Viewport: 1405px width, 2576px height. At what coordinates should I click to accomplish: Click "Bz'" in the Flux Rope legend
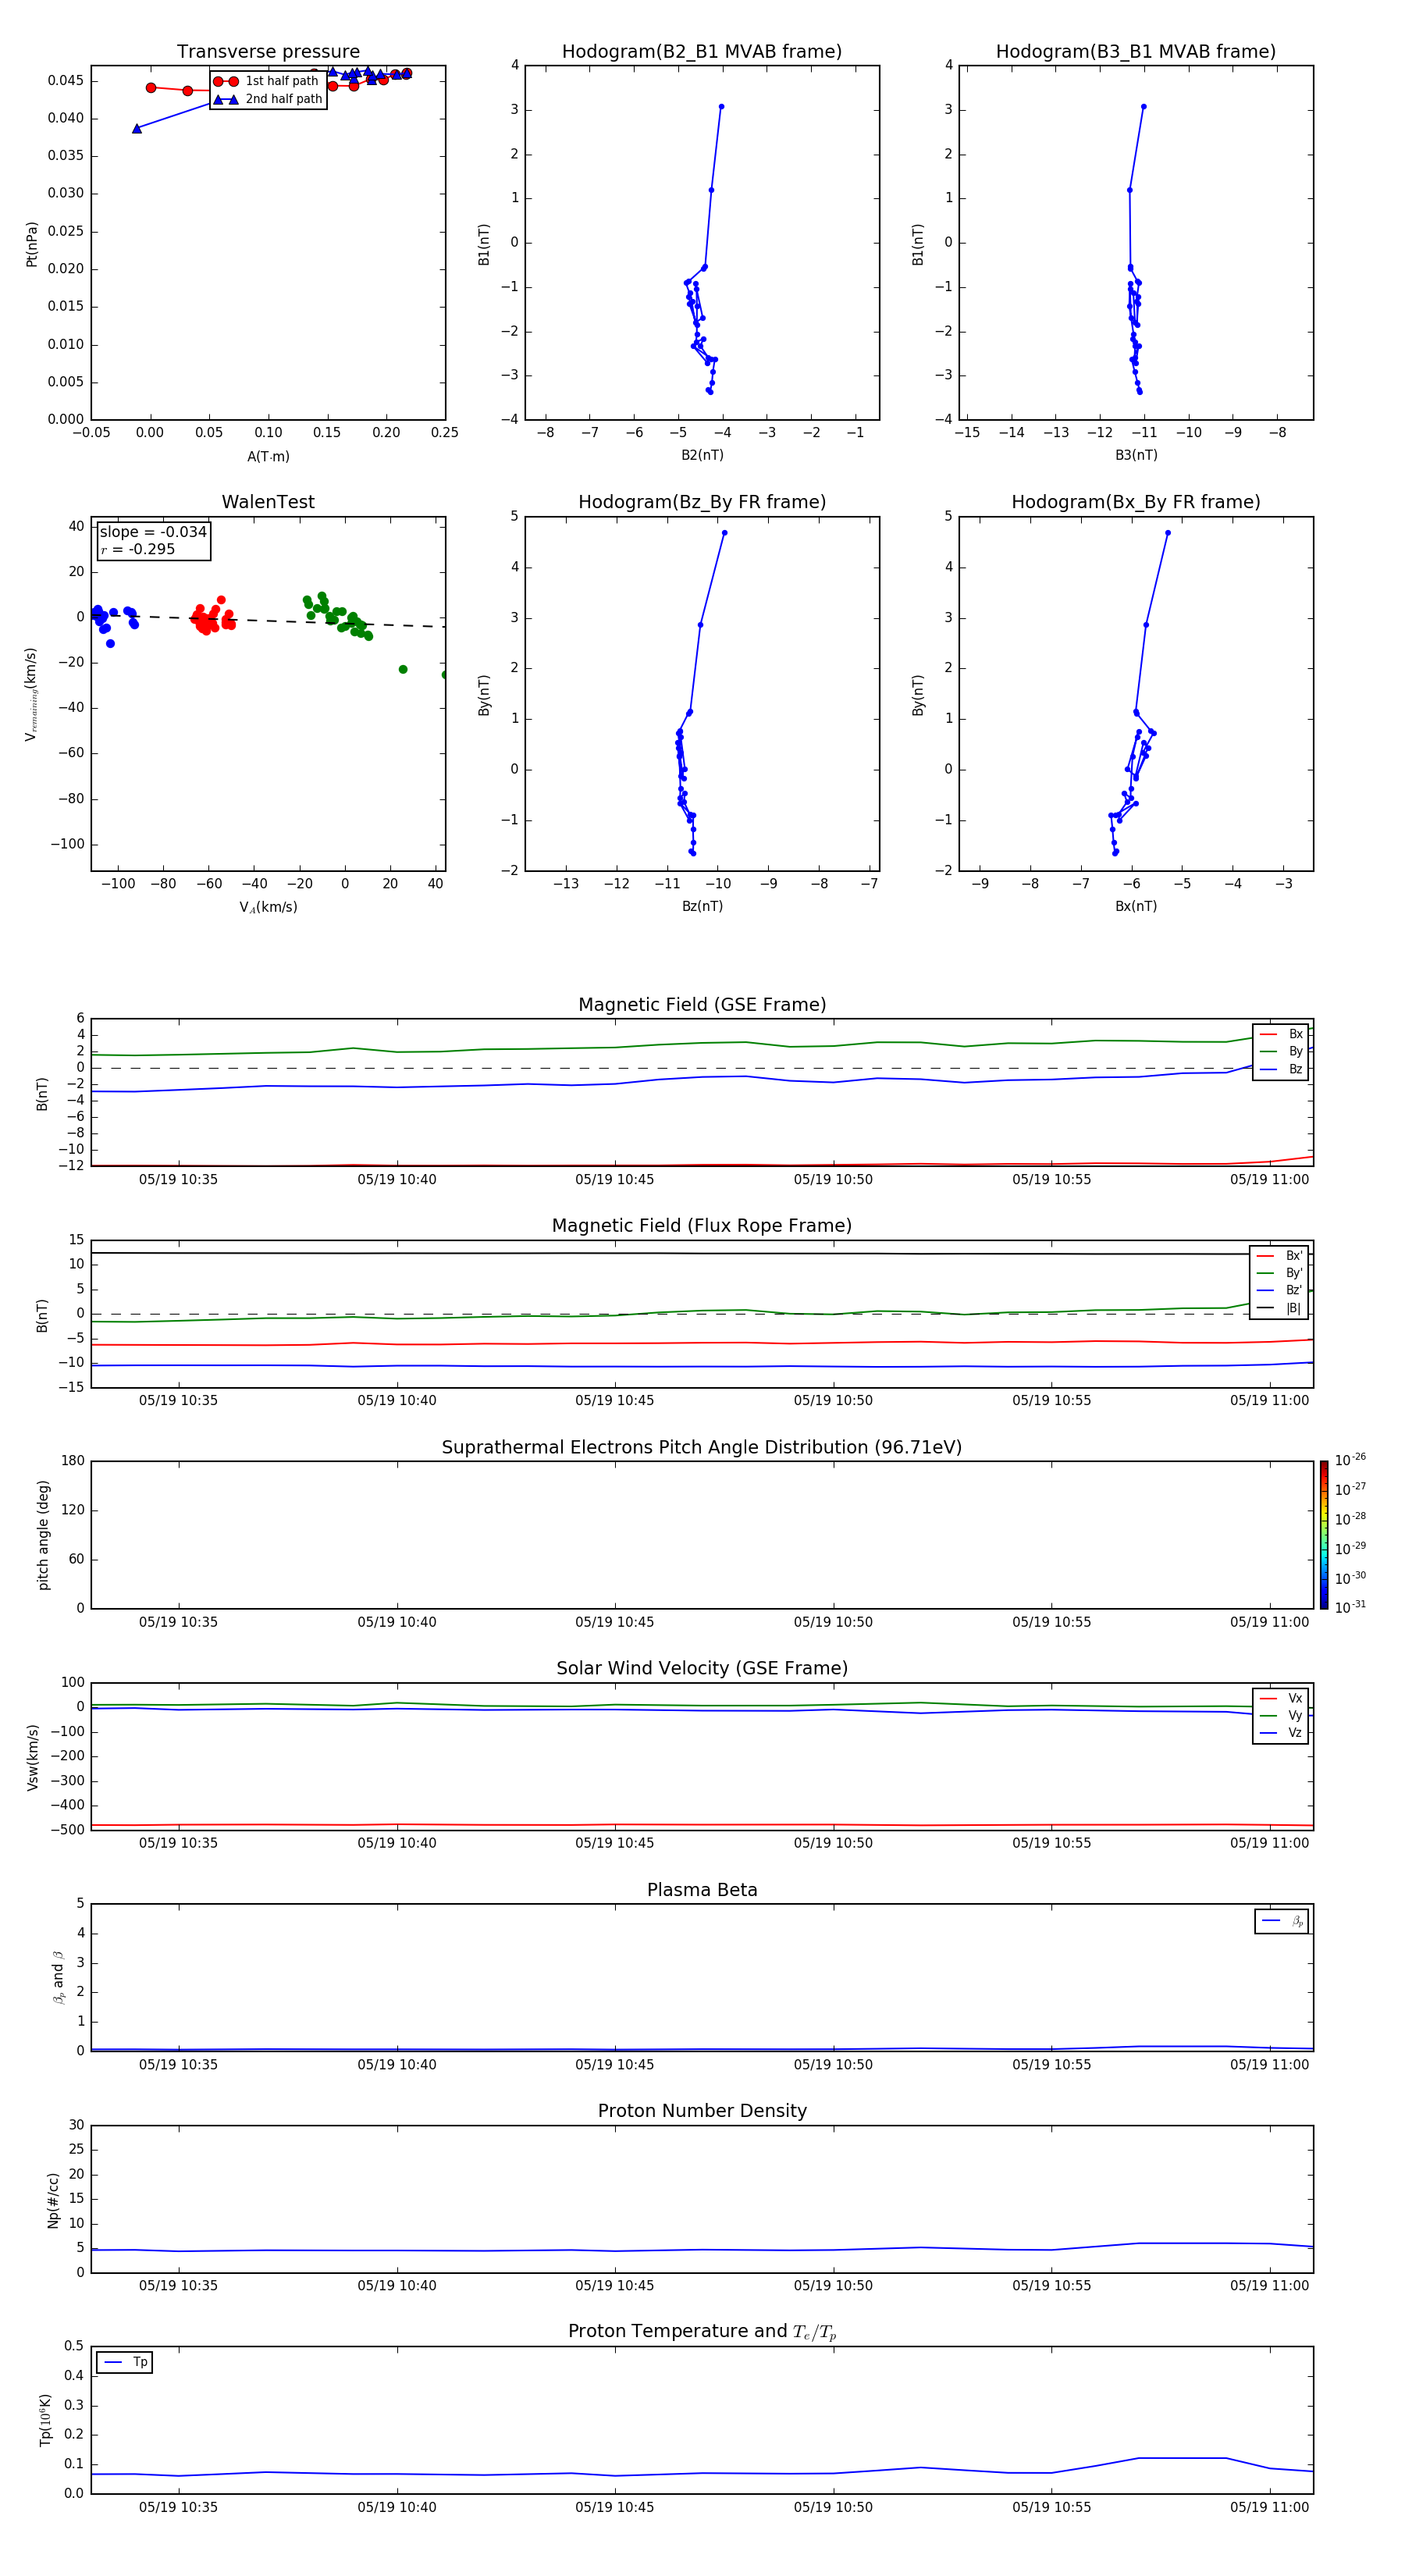[1281, 1290]
